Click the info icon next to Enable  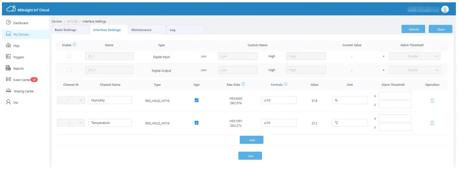coord(74,45)
